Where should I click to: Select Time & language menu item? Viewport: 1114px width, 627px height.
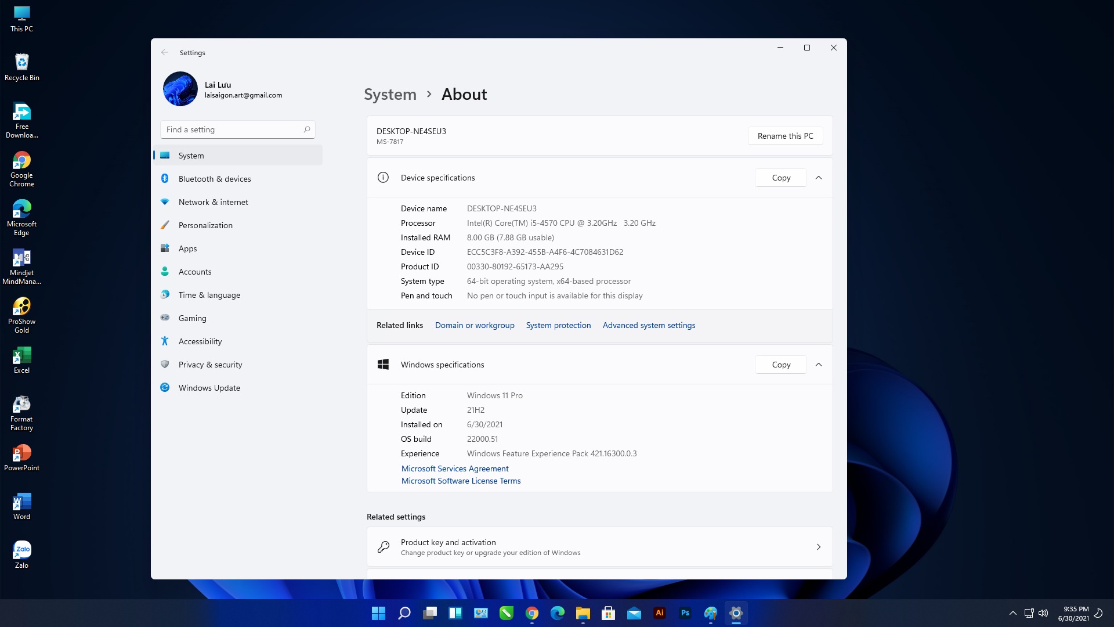[238, 295]
